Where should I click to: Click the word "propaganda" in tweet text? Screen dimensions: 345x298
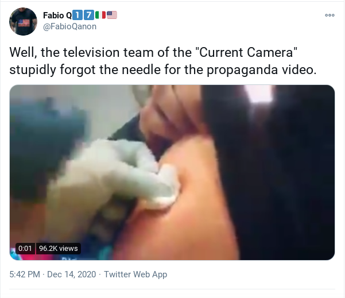pyautogui.click(x=242, y=70)
